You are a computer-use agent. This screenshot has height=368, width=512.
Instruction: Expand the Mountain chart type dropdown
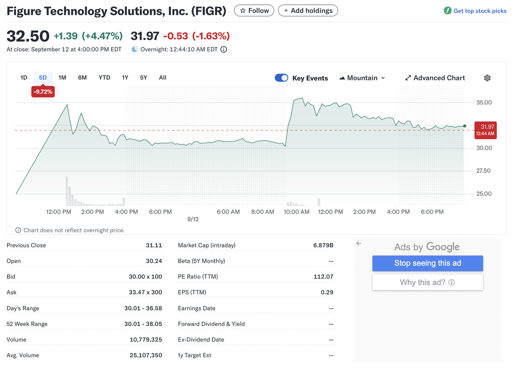click(362, 78)
